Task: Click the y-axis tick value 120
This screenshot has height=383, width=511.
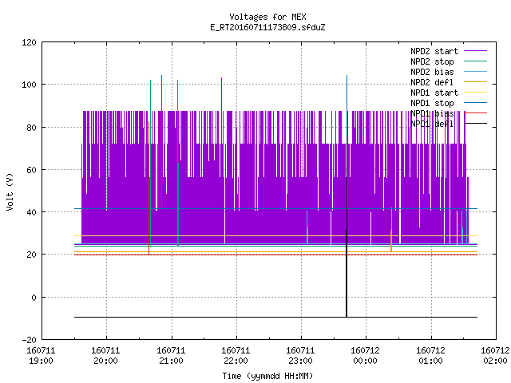Action: (29, 42)
